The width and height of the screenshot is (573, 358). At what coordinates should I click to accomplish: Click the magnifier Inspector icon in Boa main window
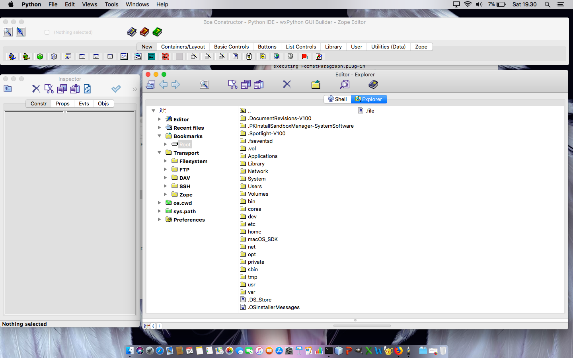(8, 32)
